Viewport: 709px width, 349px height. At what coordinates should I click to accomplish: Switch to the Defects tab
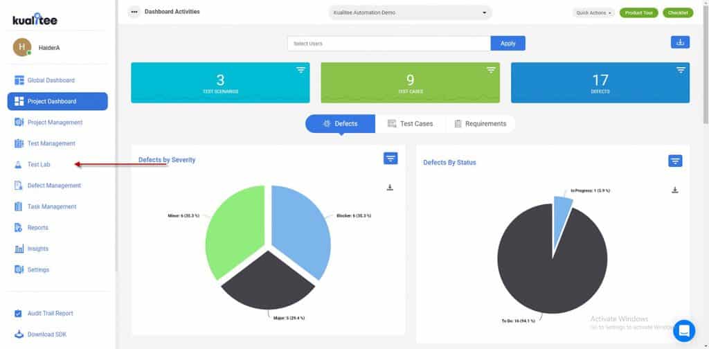tap(340, 123)
